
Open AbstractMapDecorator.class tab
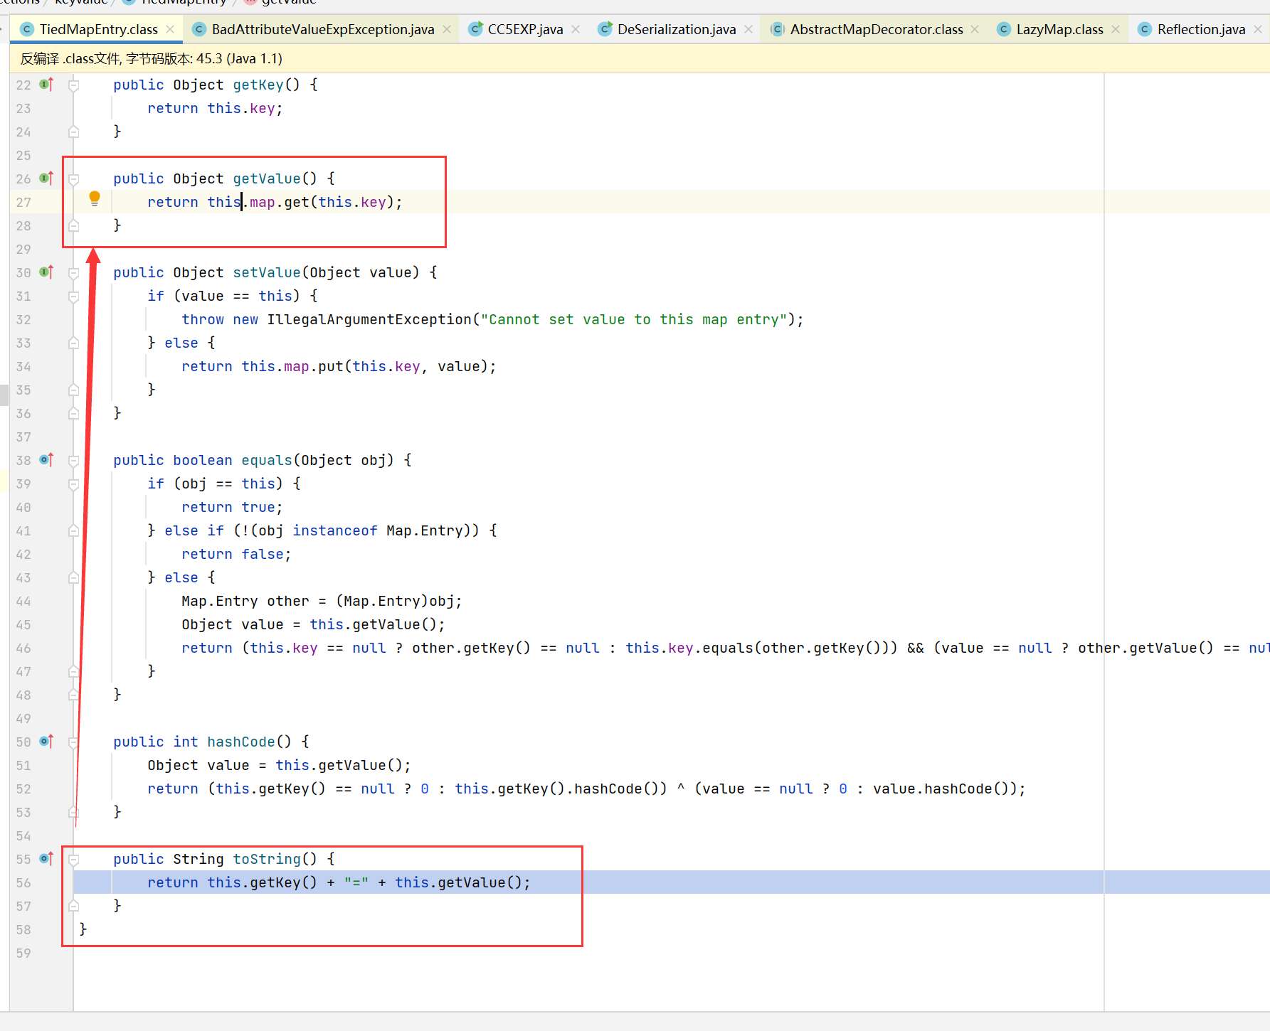(876, 29)
